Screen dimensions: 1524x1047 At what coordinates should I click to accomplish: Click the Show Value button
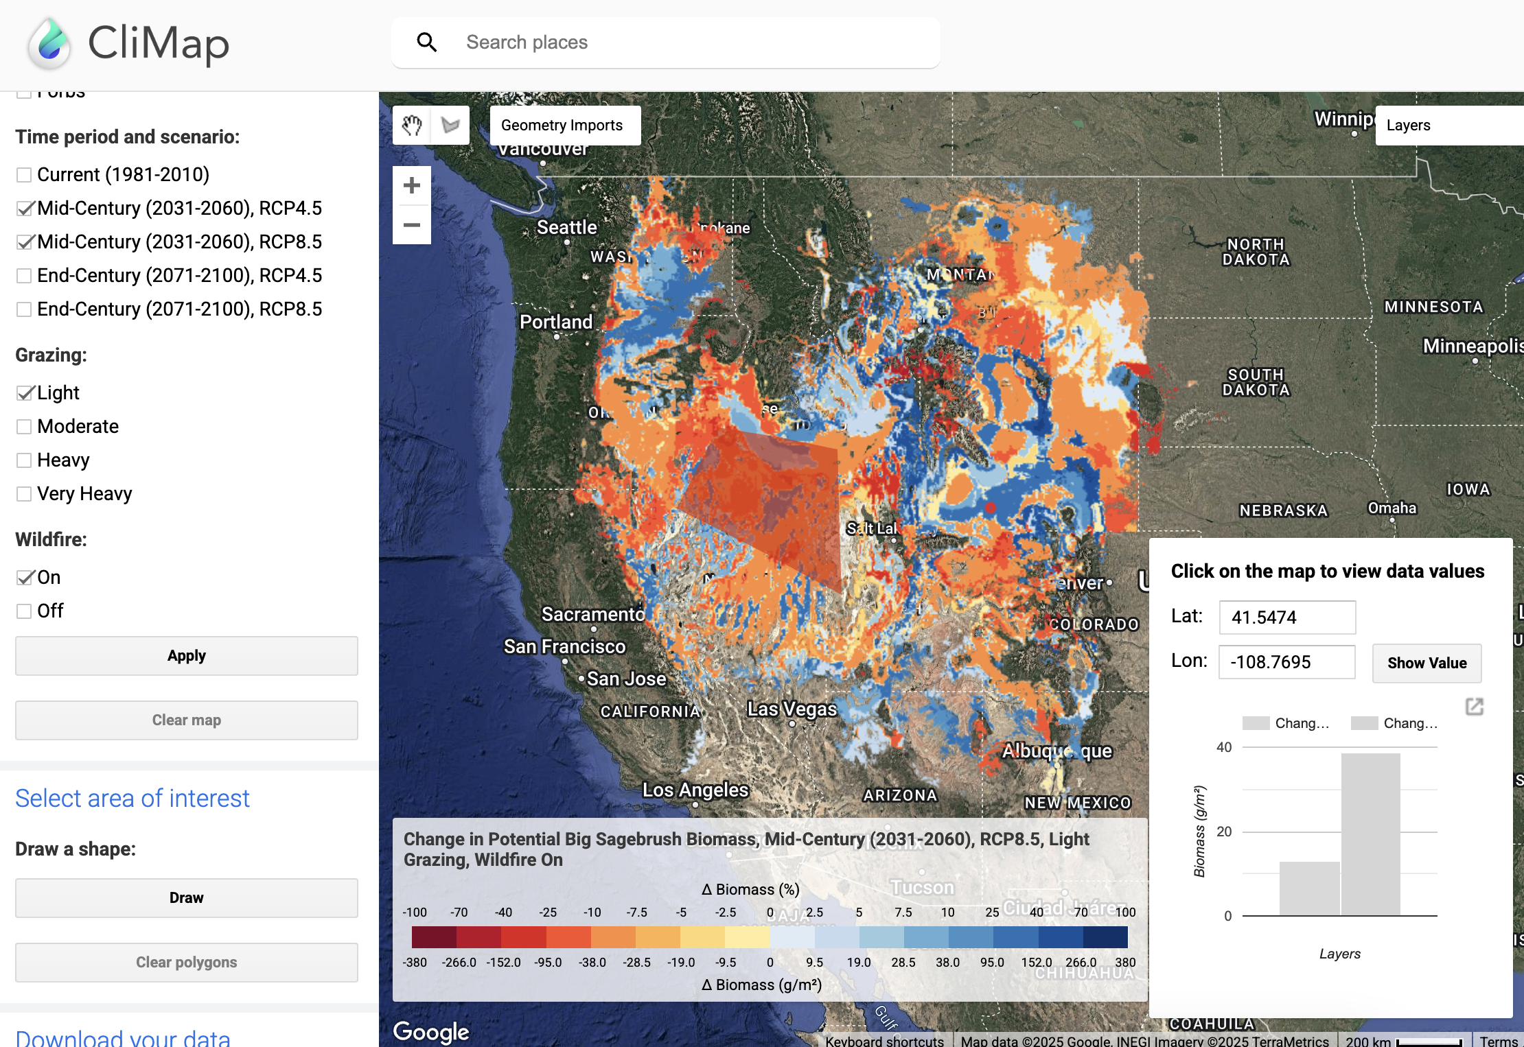pos(1427,663)
